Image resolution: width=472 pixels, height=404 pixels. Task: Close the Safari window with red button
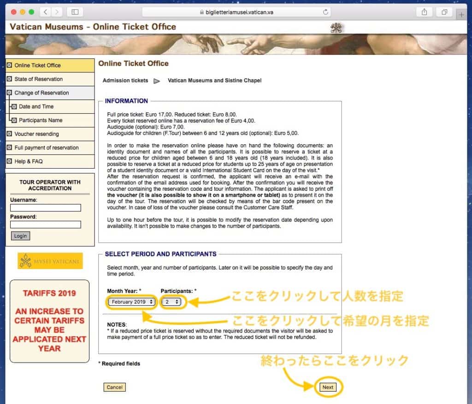click(13, 12)
